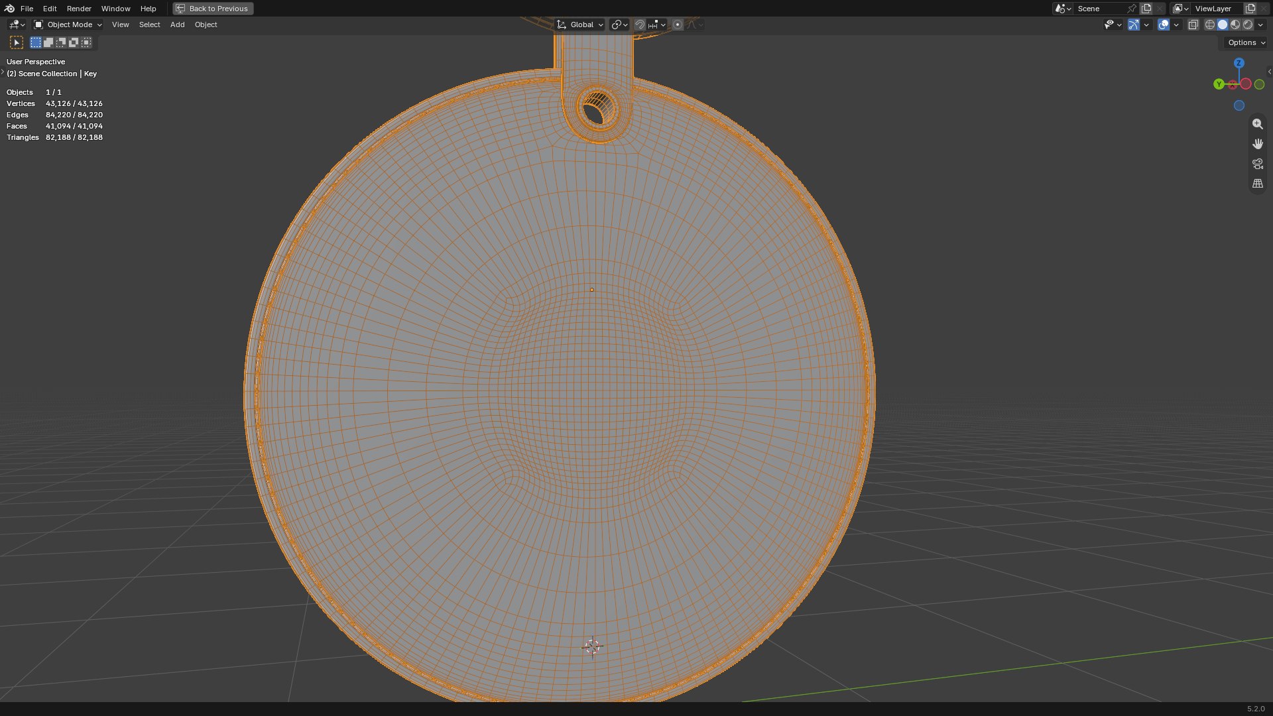Open the viewport shading options dropdown
1273x716 pixels.
(x=1260, y=25)
